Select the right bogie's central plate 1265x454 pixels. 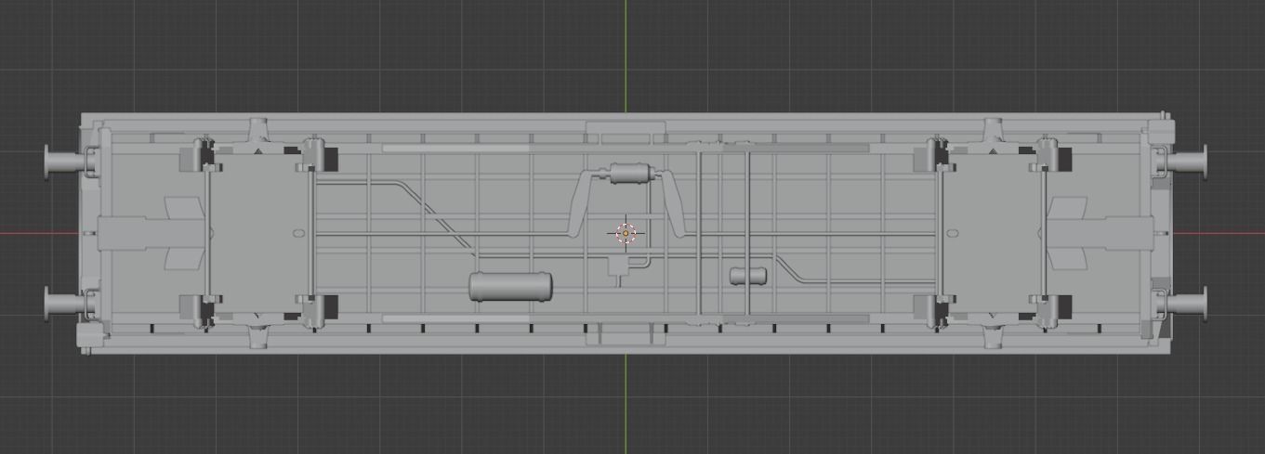[x=991, y=233]
